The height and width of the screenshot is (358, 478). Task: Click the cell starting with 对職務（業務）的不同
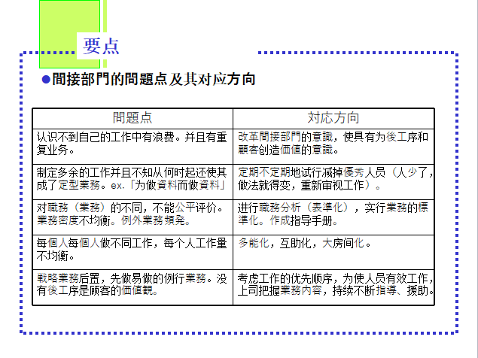tap(132, 214)
